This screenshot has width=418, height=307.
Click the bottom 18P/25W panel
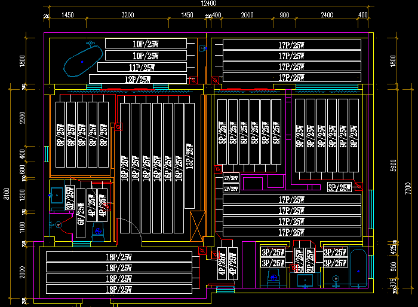point(119,289)
